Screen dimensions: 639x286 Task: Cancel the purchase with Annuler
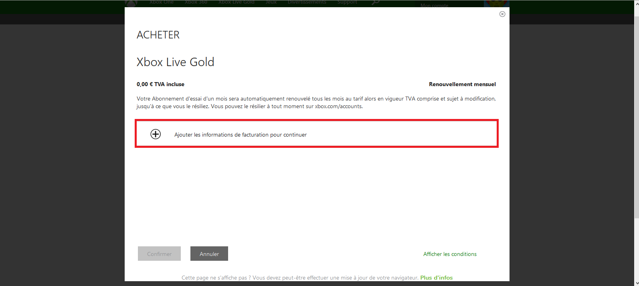209,254
